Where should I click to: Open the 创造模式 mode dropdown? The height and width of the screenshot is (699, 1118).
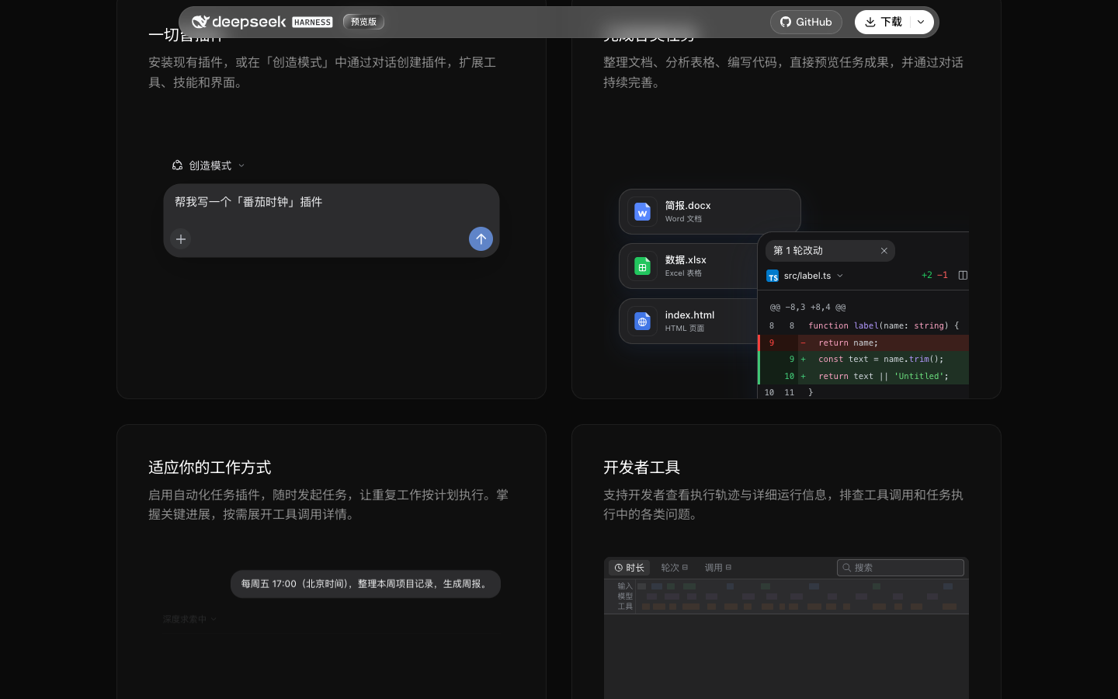208,165
